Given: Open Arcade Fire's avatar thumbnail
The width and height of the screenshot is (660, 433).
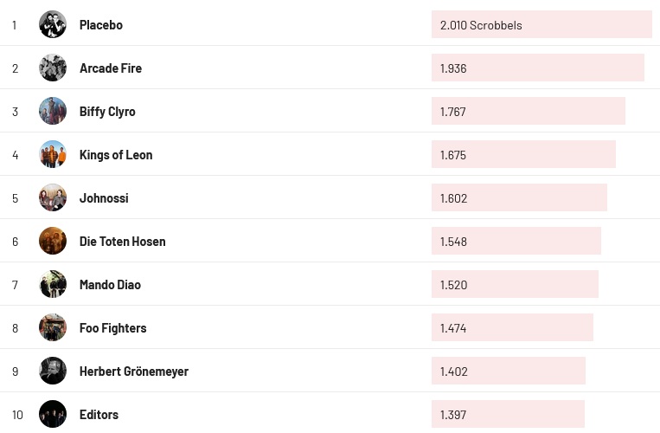Looking at the screenshot, I should click(x=53, y=68).
